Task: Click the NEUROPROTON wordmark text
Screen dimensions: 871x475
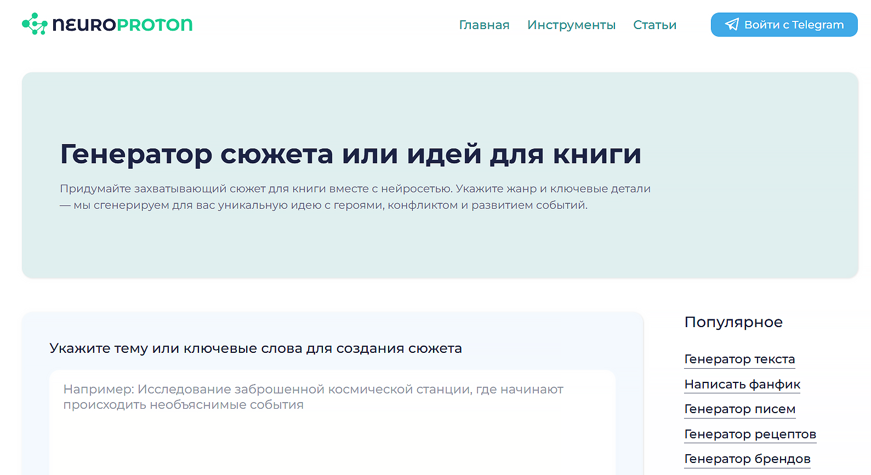Action: tap(122, 25)
